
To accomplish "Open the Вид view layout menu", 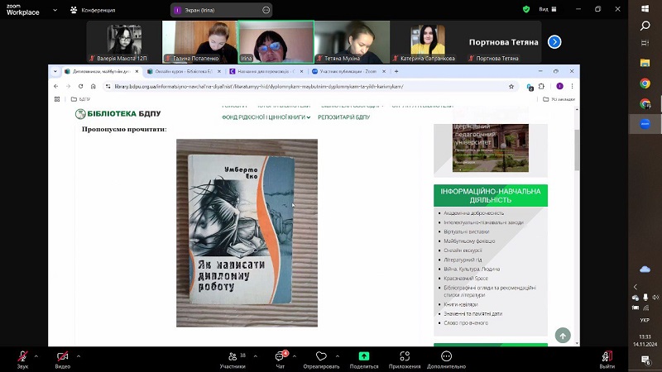I will click(548, 9).
